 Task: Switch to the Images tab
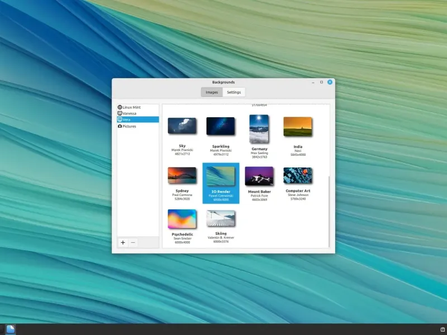click(x=212, y=92)
